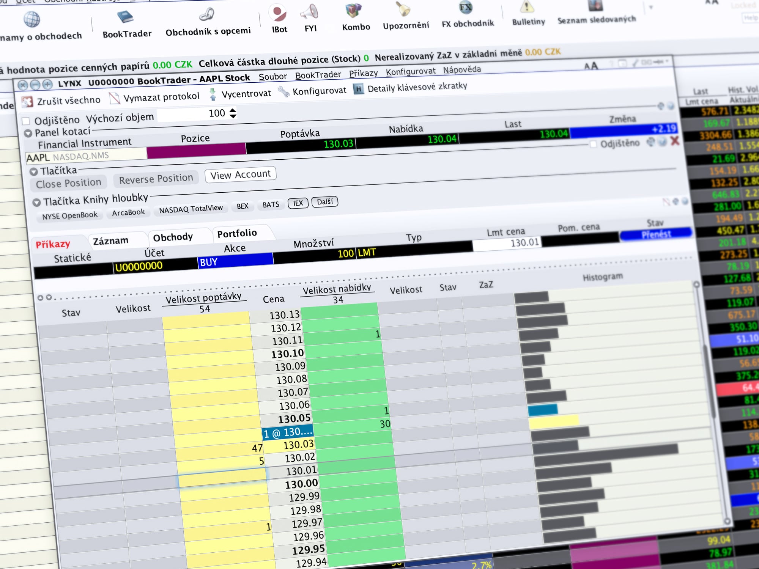Click red X in quote panel
Image resolution: width=759 pixels, height=569 pixels.
tap(674, 141)
